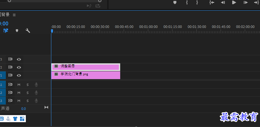Start playback with the Play button
The width and height of the screenshot is (260, 127).
click(234, 3)
